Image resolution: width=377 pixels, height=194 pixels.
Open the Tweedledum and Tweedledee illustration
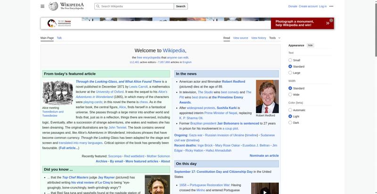tap(57, 93)
